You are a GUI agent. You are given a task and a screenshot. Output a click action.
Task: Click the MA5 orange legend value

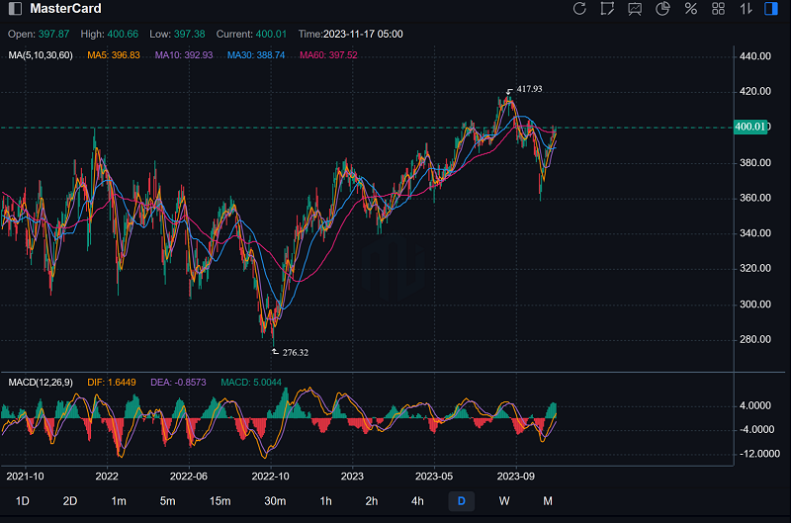tap(114, 55)
